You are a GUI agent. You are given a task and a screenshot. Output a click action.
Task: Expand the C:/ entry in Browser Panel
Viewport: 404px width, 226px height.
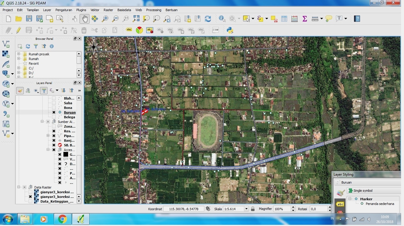[x=18, y=68]
